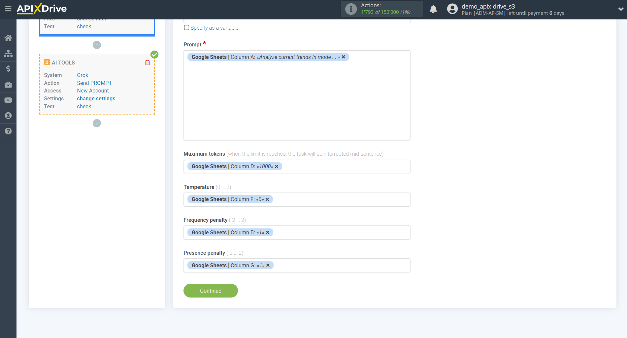Click the add step plus button below AI TOOLS
The height and width of the screenshot is (338, 627).
(97, 123)
